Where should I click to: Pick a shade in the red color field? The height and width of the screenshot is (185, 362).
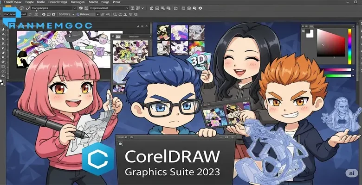[331, 43]
